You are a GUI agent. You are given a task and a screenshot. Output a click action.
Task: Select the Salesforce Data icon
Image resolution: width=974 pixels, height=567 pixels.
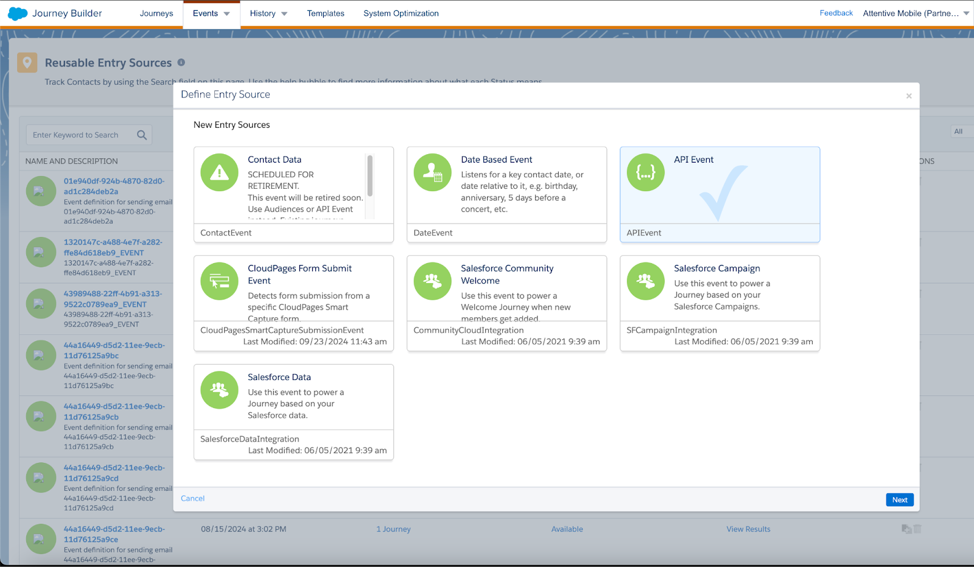[219, 390]
